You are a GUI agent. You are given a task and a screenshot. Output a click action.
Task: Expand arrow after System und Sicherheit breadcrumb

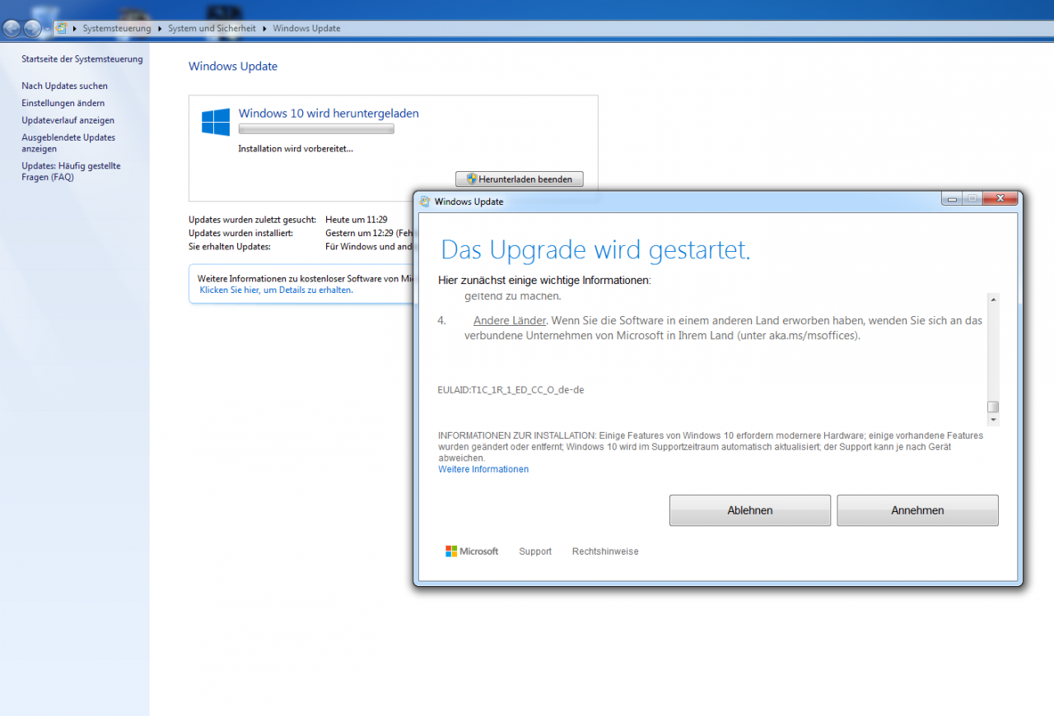(x=264, y=28)
